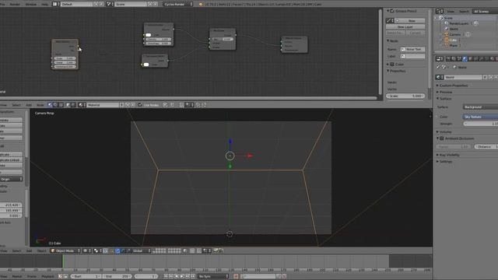This screenshot has width=498, height=280.
Task: Open the Object Mode dropdown
Action: point(65,250)
